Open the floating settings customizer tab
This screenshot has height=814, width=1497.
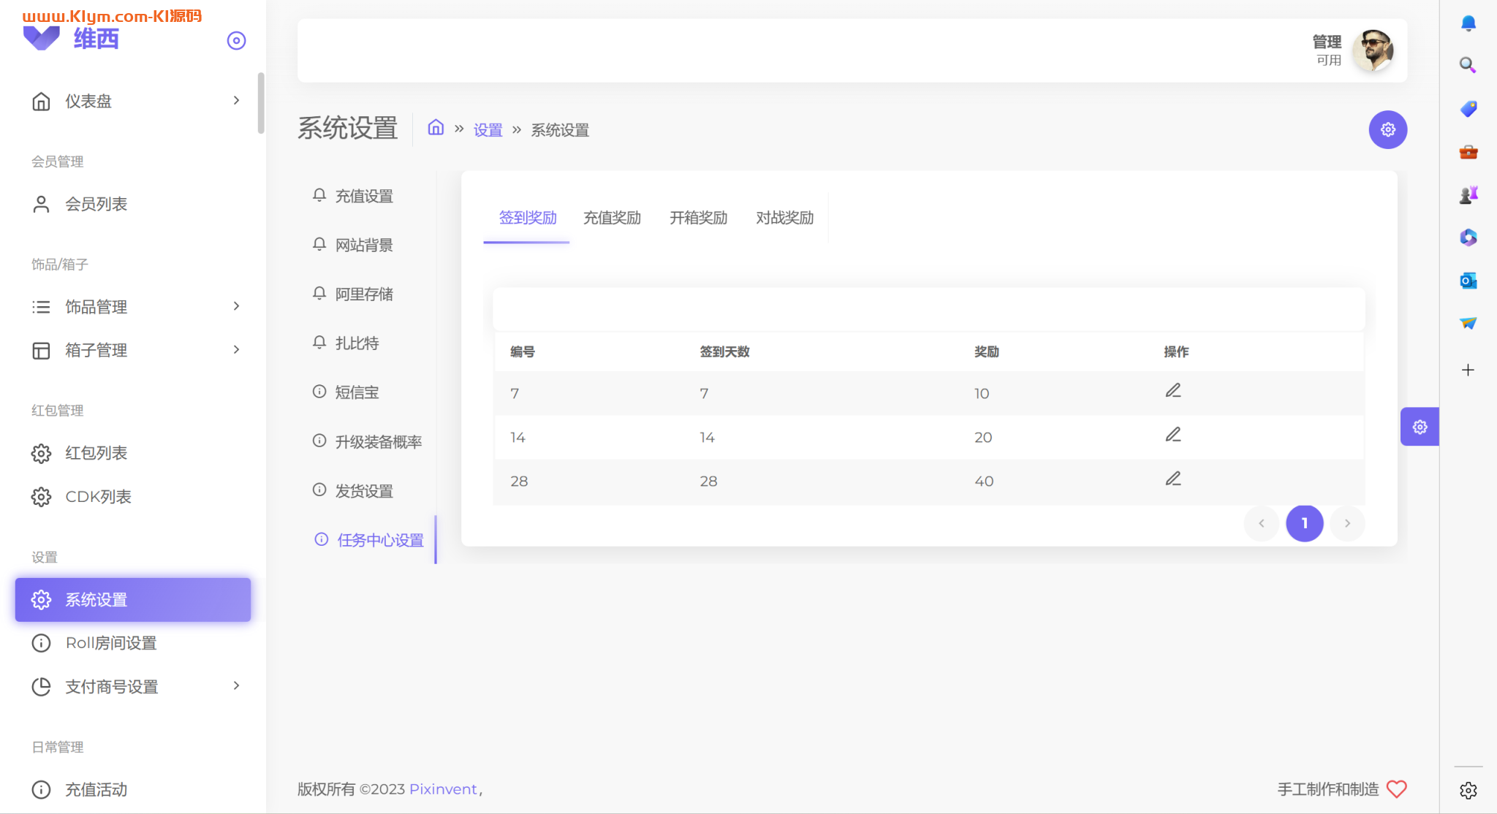[1419, 427]
